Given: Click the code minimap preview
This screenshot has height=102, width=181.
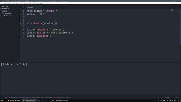Looking at the screenshot, I should pos(172,10).
